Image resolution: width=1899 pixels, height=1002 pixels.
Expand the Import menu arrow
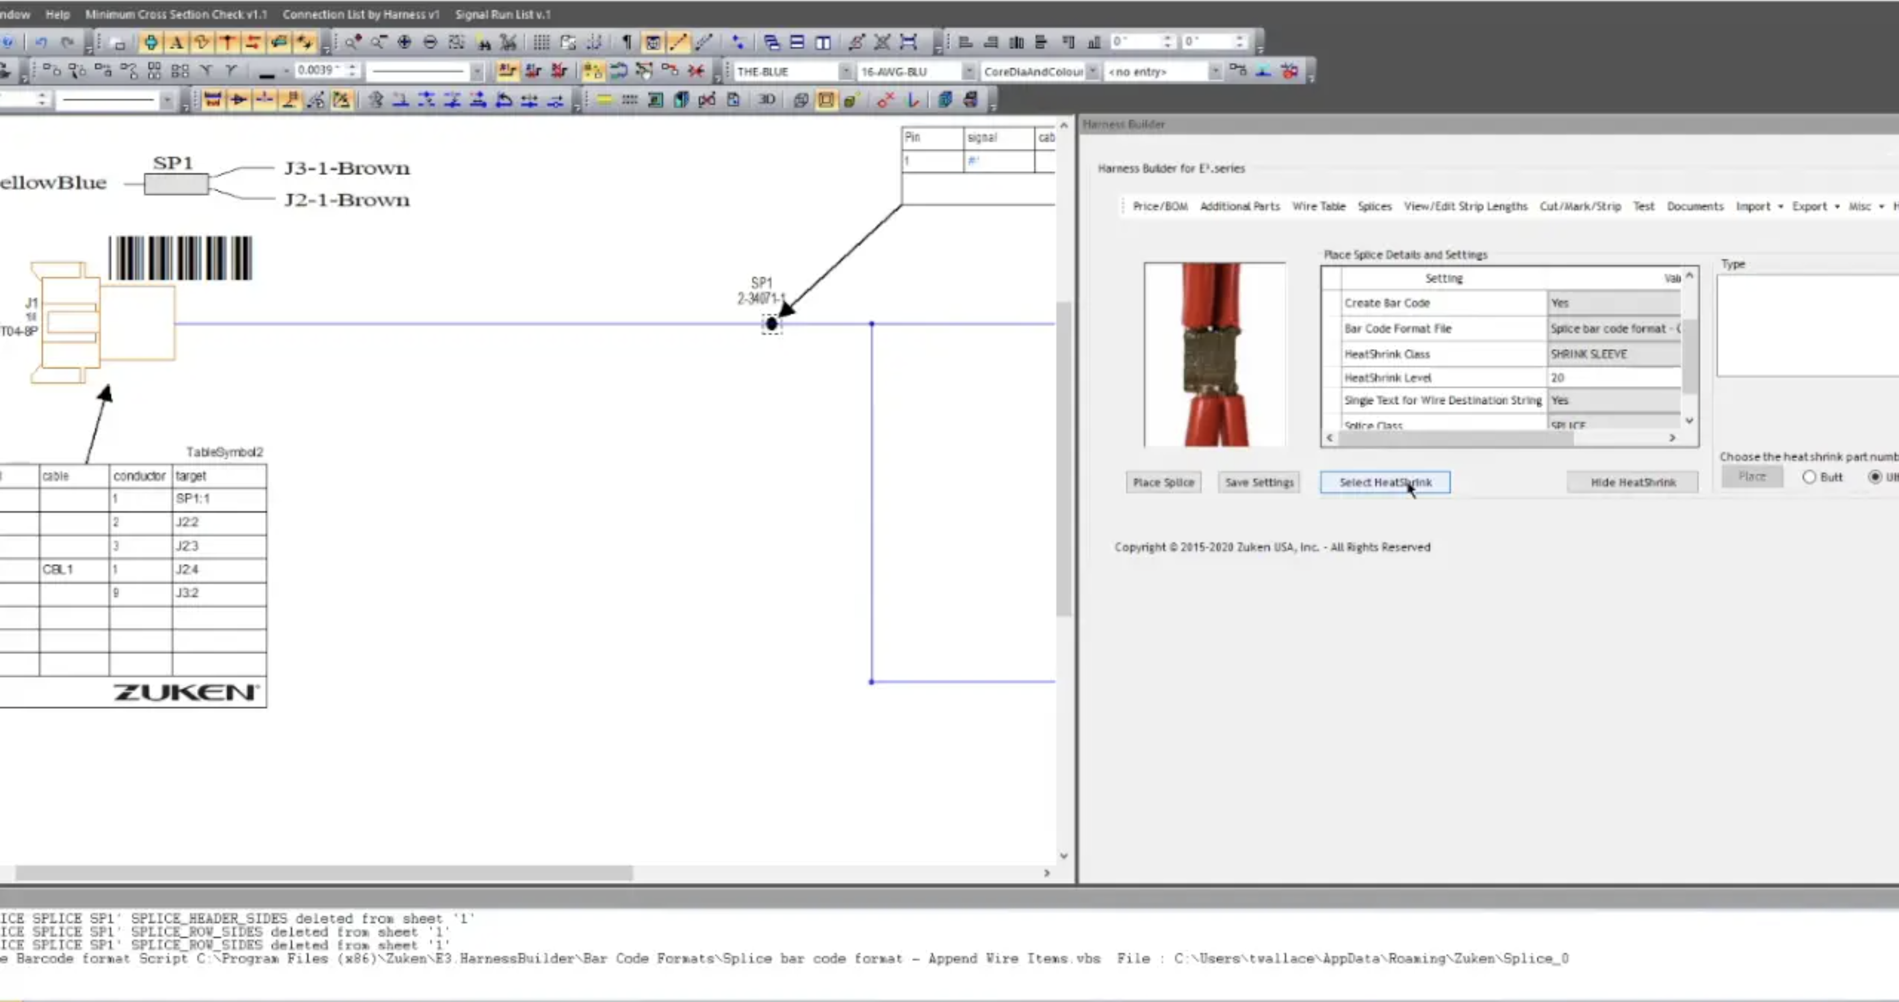click(1780, 206)
